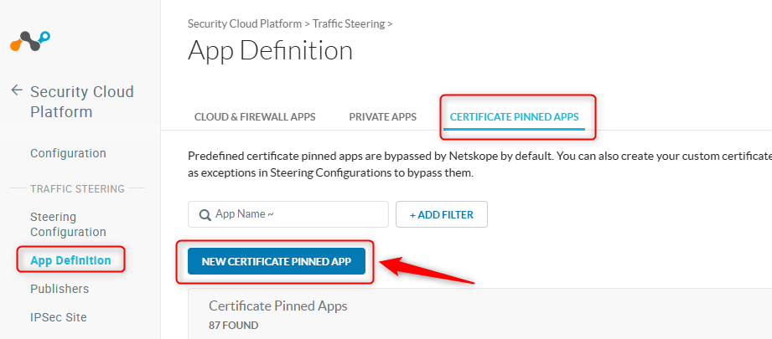Click the Security Cloud Platform sidebar heading
772x339 pixels.
coord(82,102)
